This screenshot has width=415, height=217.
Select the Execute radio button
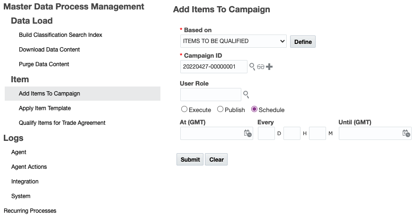point(184,109)
